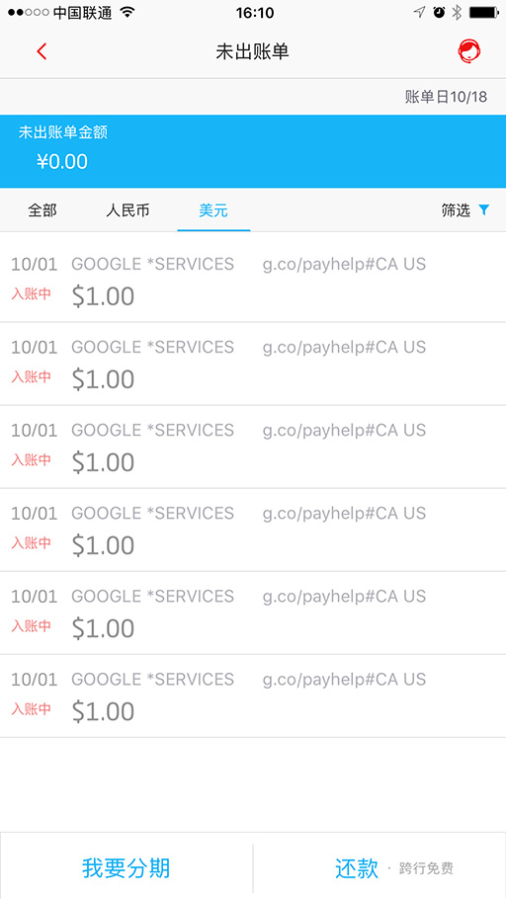Tap the 还款 repayment button
The width and height of the screenshot is (506, 899).
[x=379, y=868]
